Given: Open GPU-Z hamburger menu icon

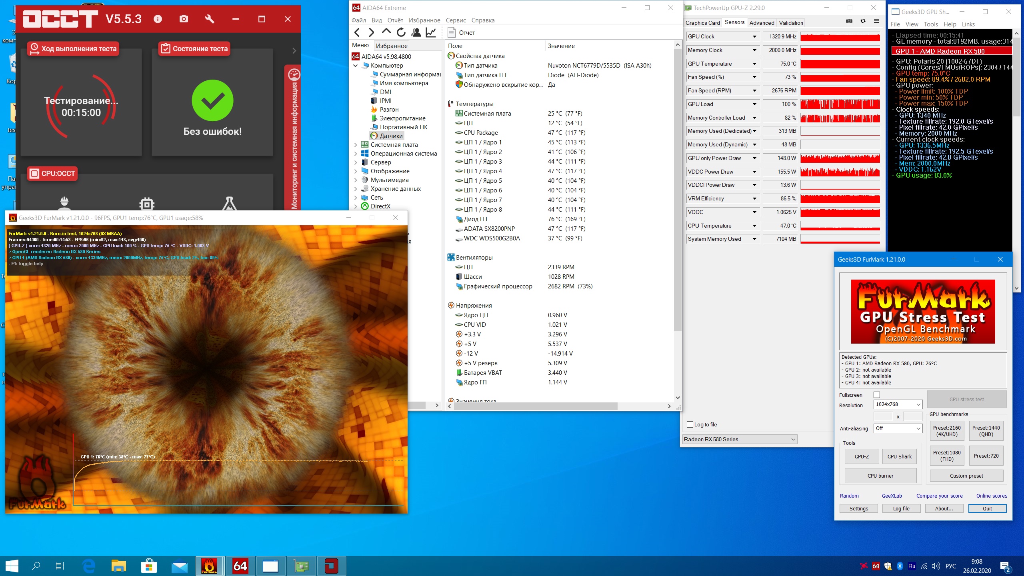Looking at the screenshot, I should pos(876,21).
